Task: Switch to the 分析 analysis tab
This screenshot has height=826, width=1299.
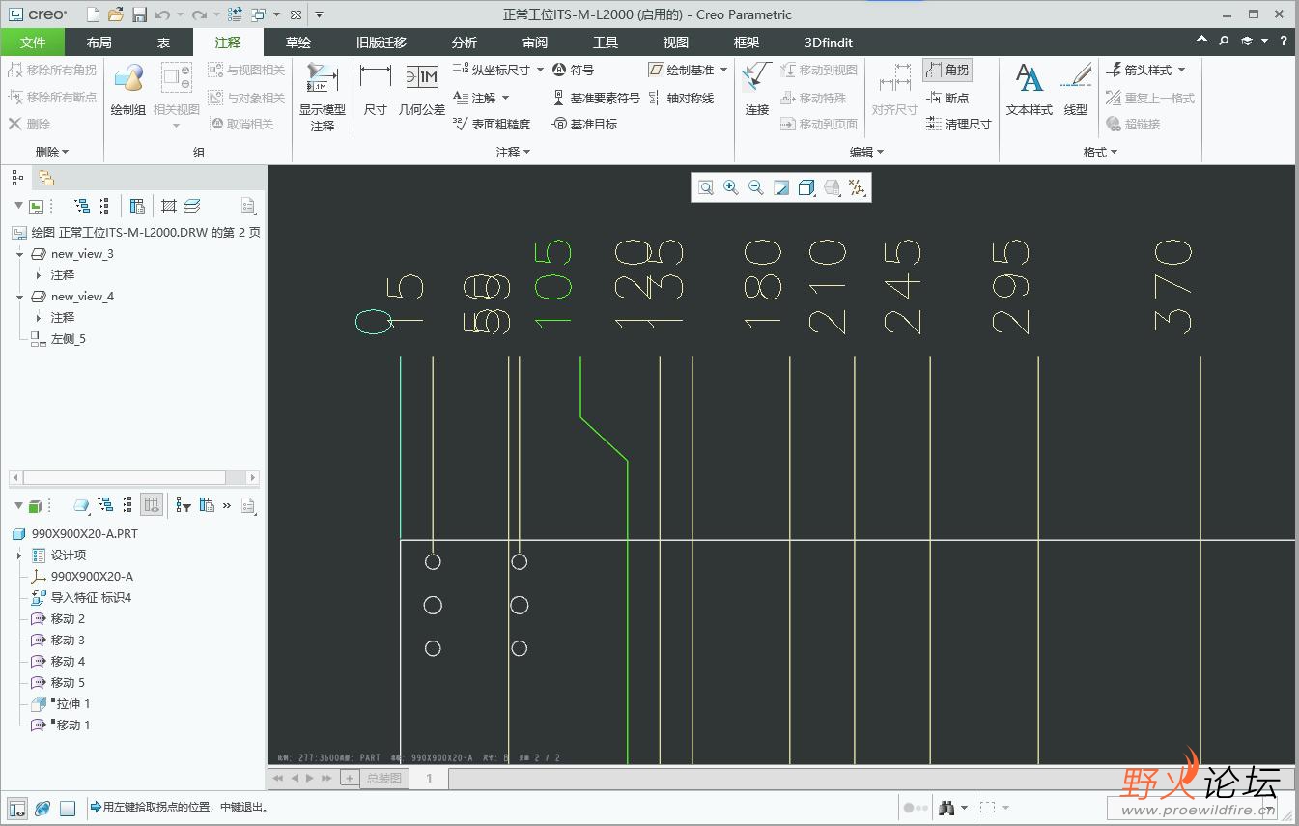Action: click(x=465, y=42)
